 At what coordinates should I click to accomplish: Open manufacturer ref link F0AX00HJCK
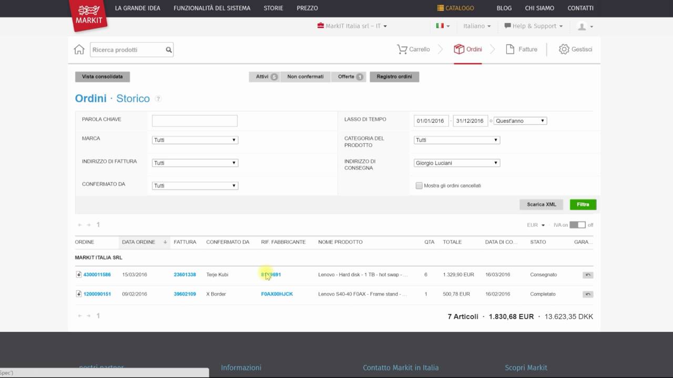point(277,294)
